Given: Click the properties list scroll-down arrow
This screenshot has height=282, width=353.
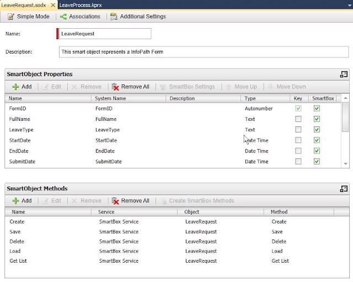Looking at the screenshot, I should pos(346,164).
